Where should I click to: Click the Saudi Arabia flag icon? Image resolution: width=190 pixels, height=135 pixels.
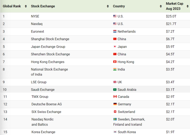115,89
